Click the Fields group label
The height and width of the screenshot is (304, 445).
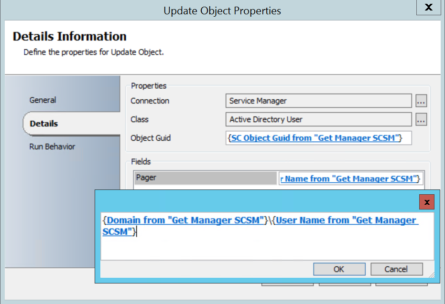[x=141, y=161]
